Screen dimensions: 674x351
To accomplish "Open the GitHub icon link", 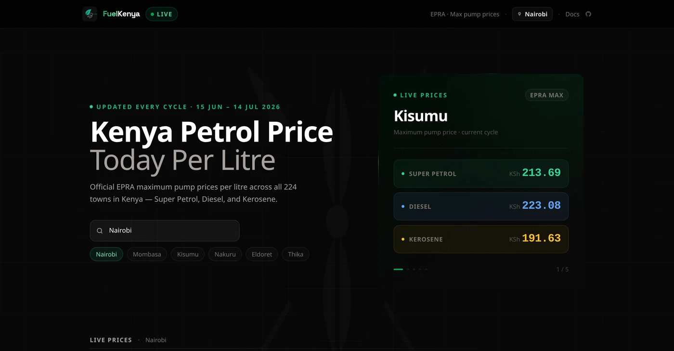I will 588,14.
